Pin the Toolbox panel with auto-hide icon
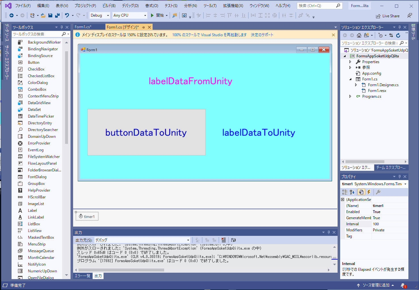 tap(62, 27)
